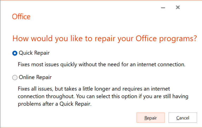
Task: Select the Quick Repair radio button
Action: tap(15, 53)
